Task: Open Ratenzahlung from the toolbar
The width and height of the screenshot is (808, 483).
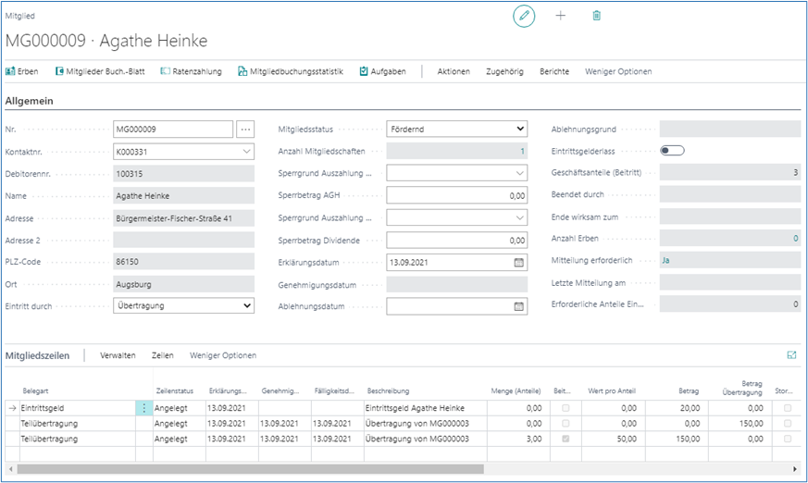Action: tap(191, 71)
